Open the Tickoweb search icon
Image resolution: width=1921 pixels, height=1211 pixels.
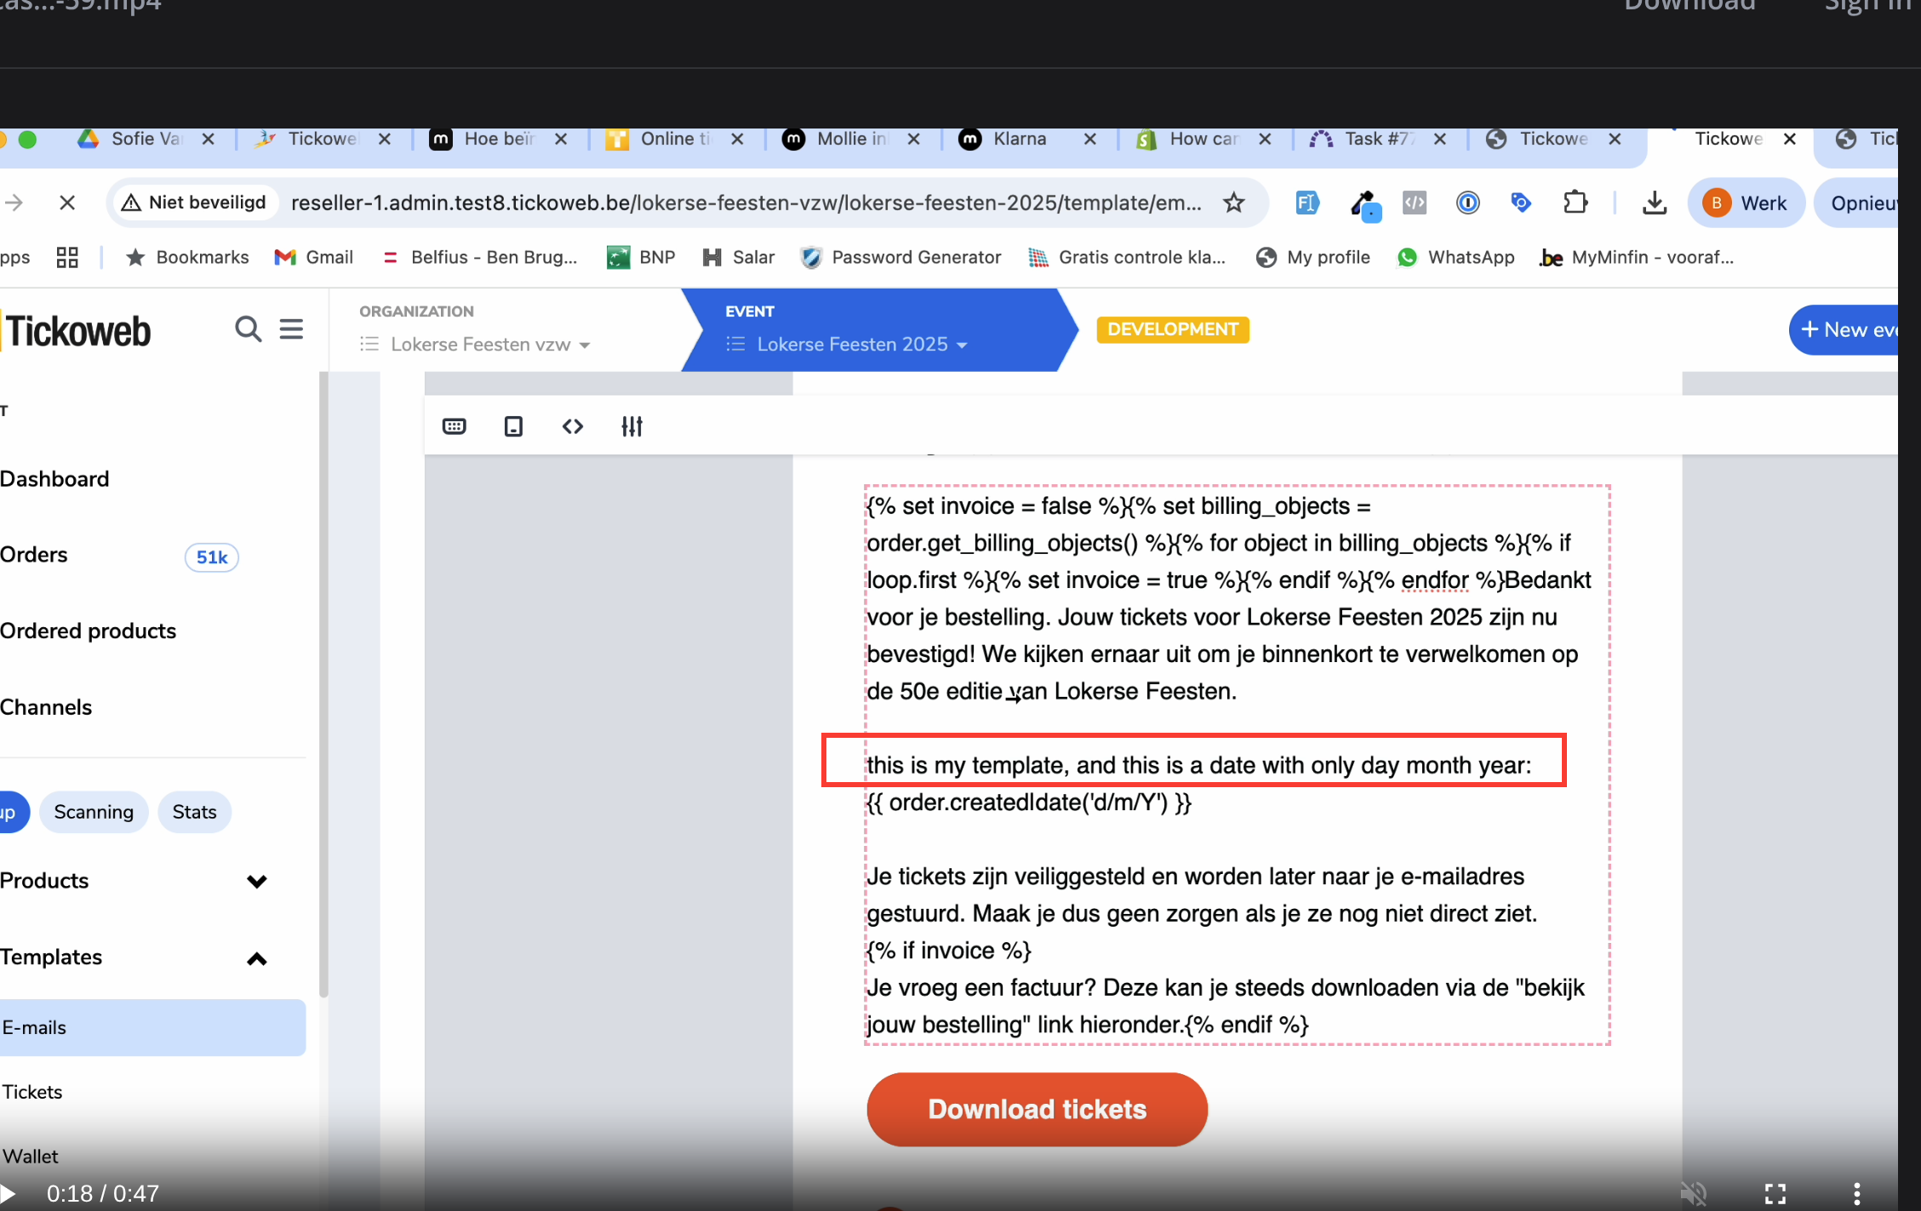[248, 328]
